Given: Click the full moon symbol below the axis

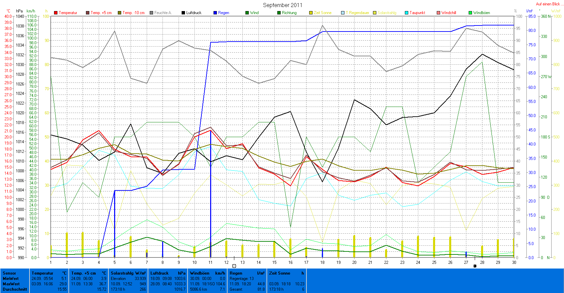Looking at the screenshot, I should [234, 266].
